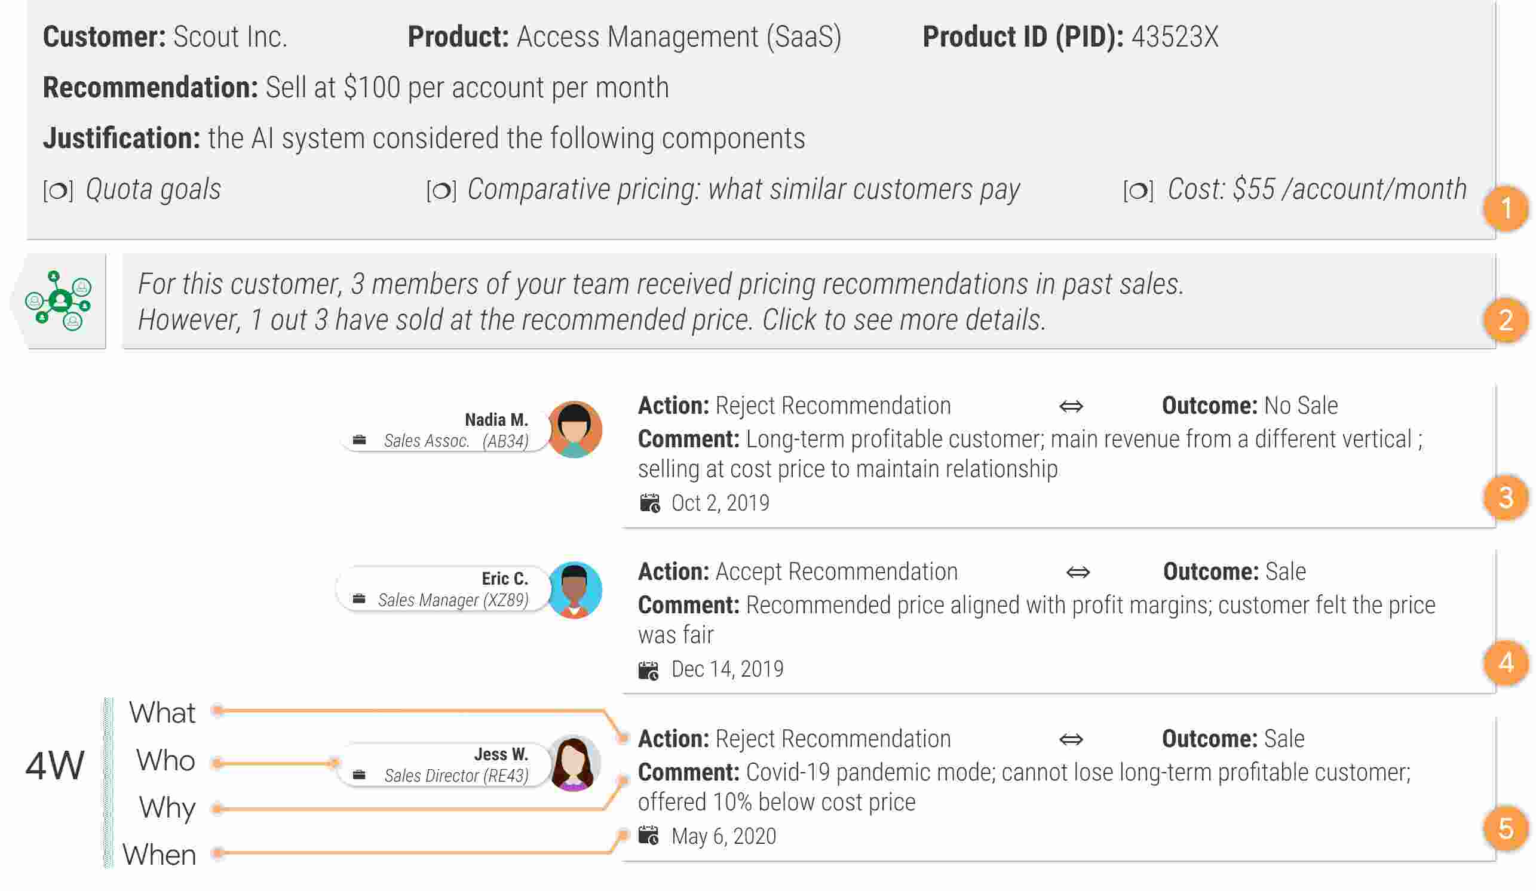
Task: Click briefcase icon next to Sales Director (RE43)
Action: click(360, 775)
